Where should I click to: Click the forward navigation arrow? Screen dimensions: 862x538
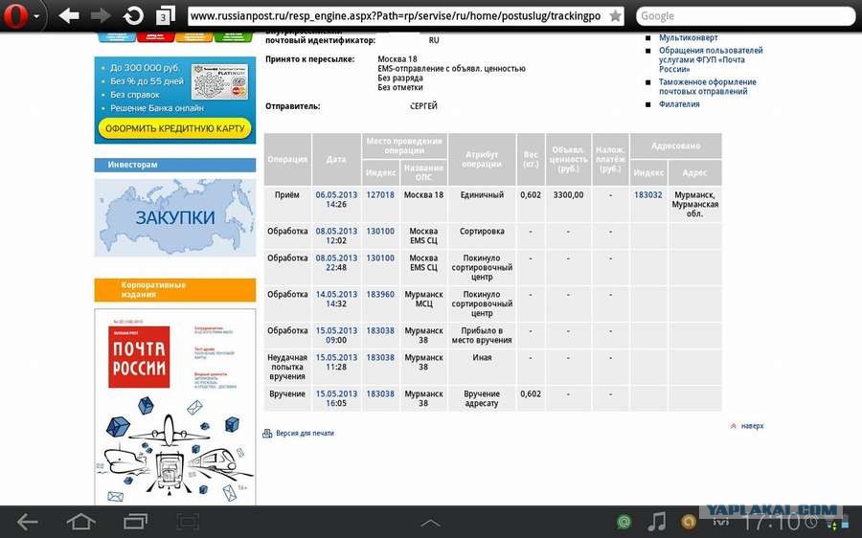[100, 16]
